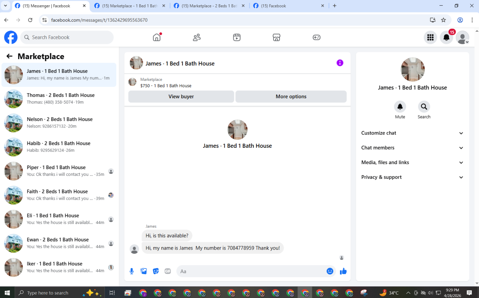Go to the Home feed icon

pos(157,37)
